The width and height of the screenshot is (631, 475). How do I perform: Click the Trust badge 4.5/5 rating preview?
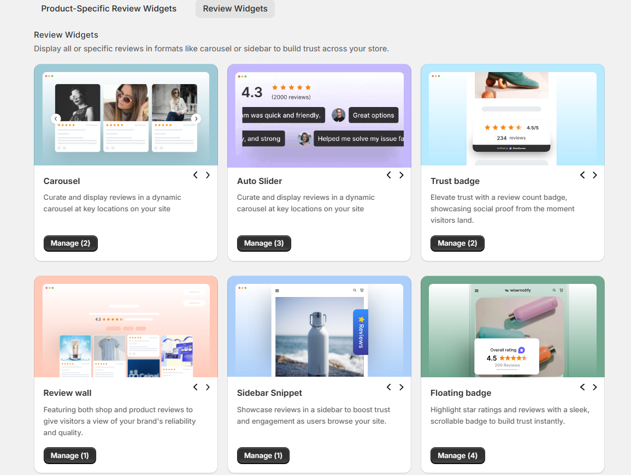(x=511, y=133)
